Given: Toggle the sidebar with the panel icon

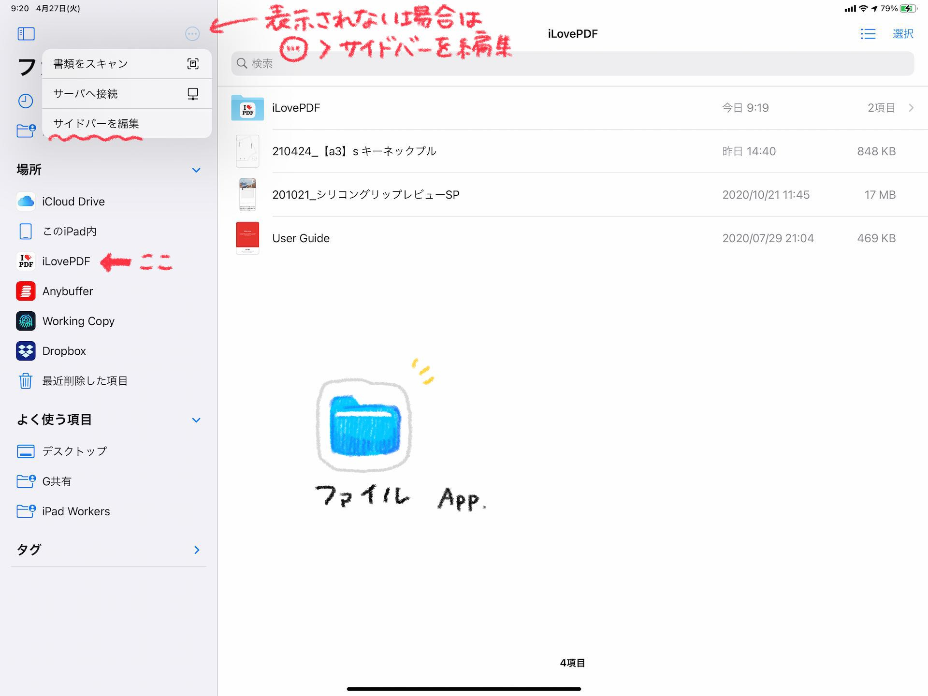Looking at the screenshot, I should pos(26,34).
